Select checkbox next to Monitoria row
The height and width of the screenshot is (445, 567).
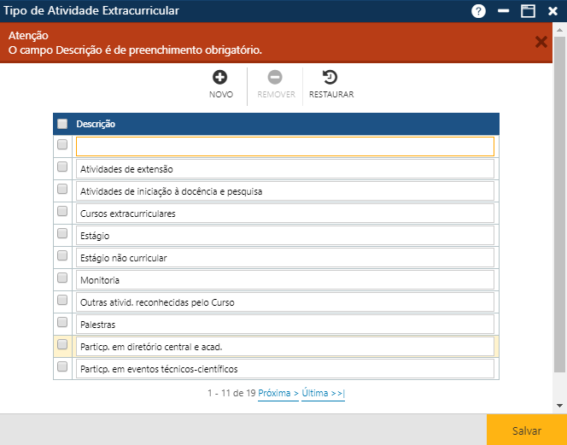click(x=62, y=278)
